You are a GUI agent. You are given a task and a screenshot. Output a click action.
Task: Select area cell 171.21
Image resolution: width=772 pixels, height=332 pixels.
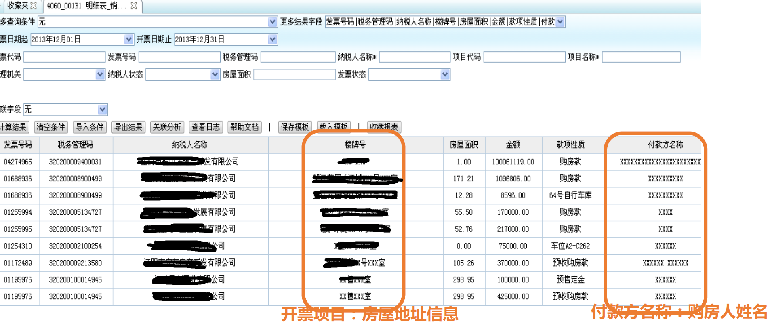click(x=464, y=179)
